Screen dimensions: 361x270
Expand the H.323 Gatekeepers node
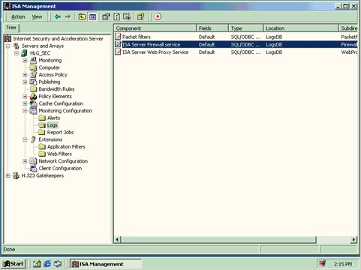click(8, 175)
